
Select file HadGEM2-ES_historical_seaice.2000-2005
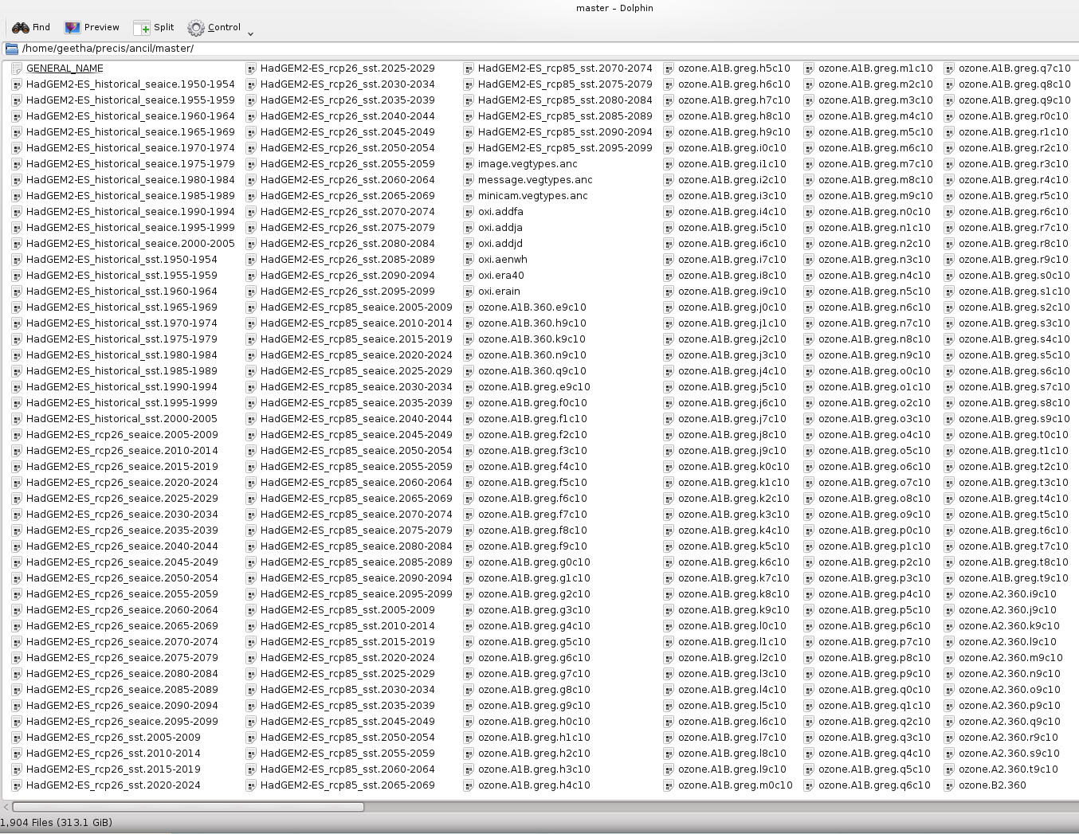[x=131, y=244]
